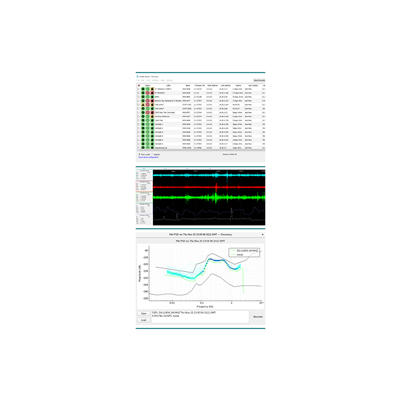Click the warning triangle icon in the Status column
Viewport: 401px width, 401px height.
143,104
